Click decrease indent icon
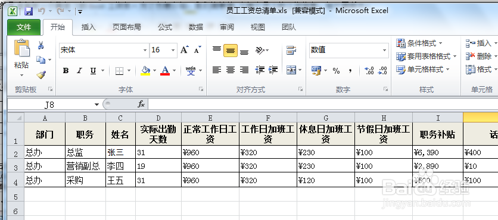Image resolution: width=498 pixels, height=220 pixels. pos(260,70)
